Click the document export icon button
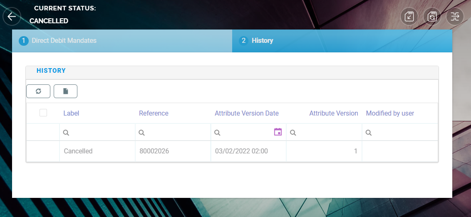Viewport: 471px width, 217px height. click(65, 91)
